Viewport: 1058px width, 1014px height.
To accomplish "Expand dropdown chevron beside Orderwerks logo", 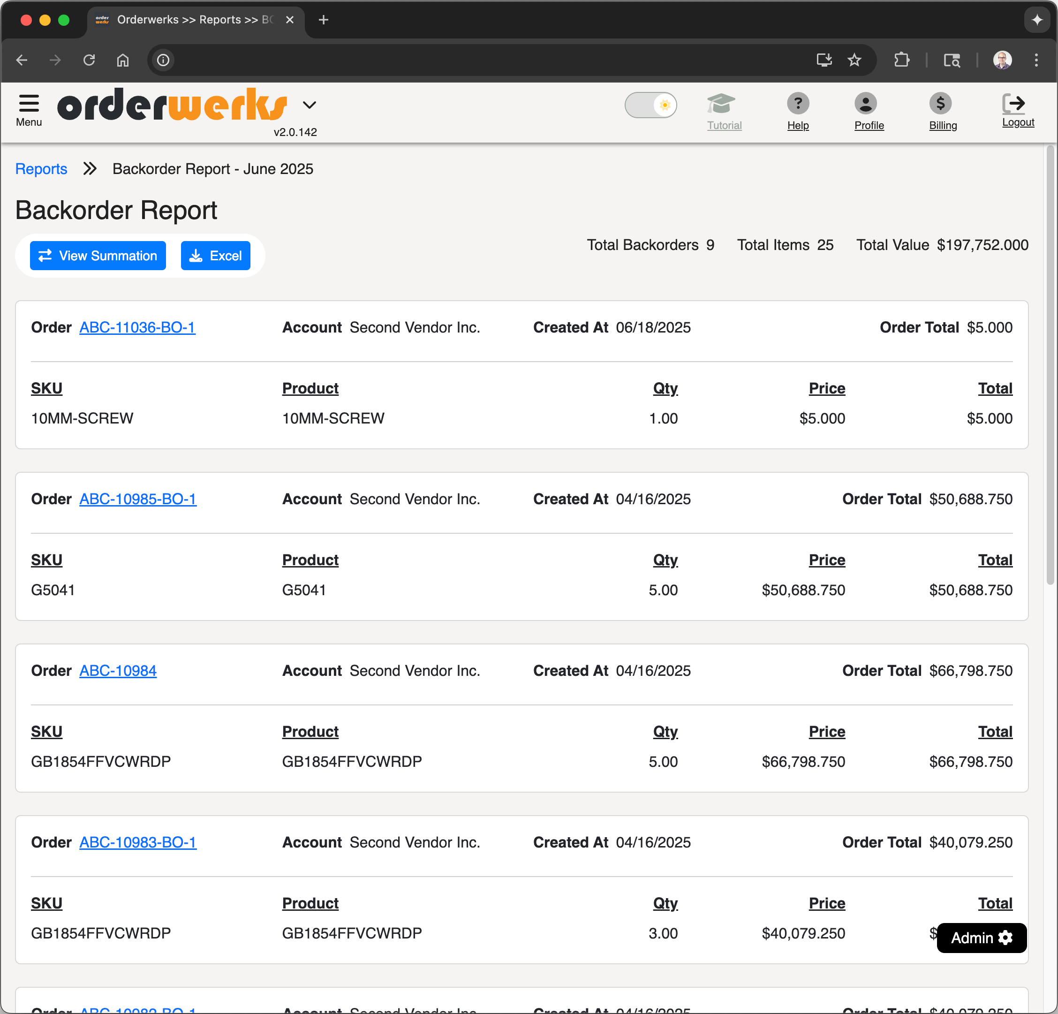I will 310,105.
